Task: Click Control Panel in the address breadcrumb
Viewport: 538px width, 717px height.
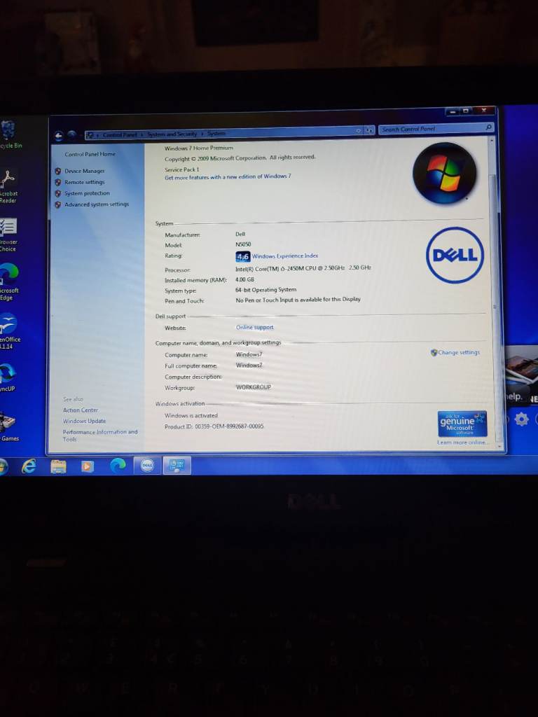Action: click(119, 135)
